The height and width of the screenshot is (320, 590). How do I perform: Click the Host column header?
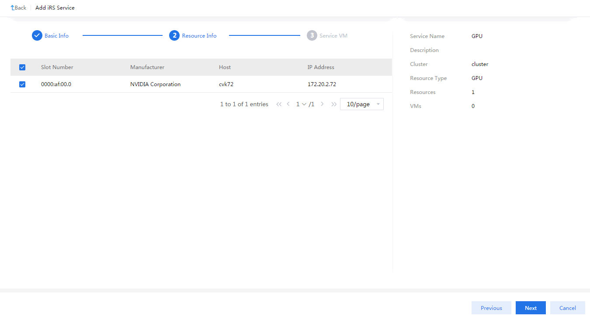[225, 67]
